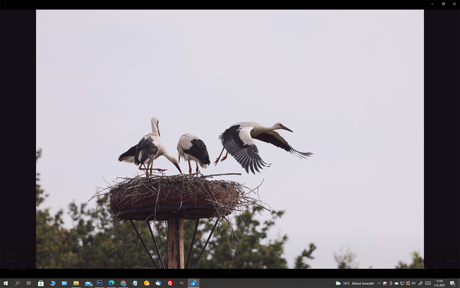Open Google Chrome from the taskbar
460x288 pixels.
tap(123, 283)
